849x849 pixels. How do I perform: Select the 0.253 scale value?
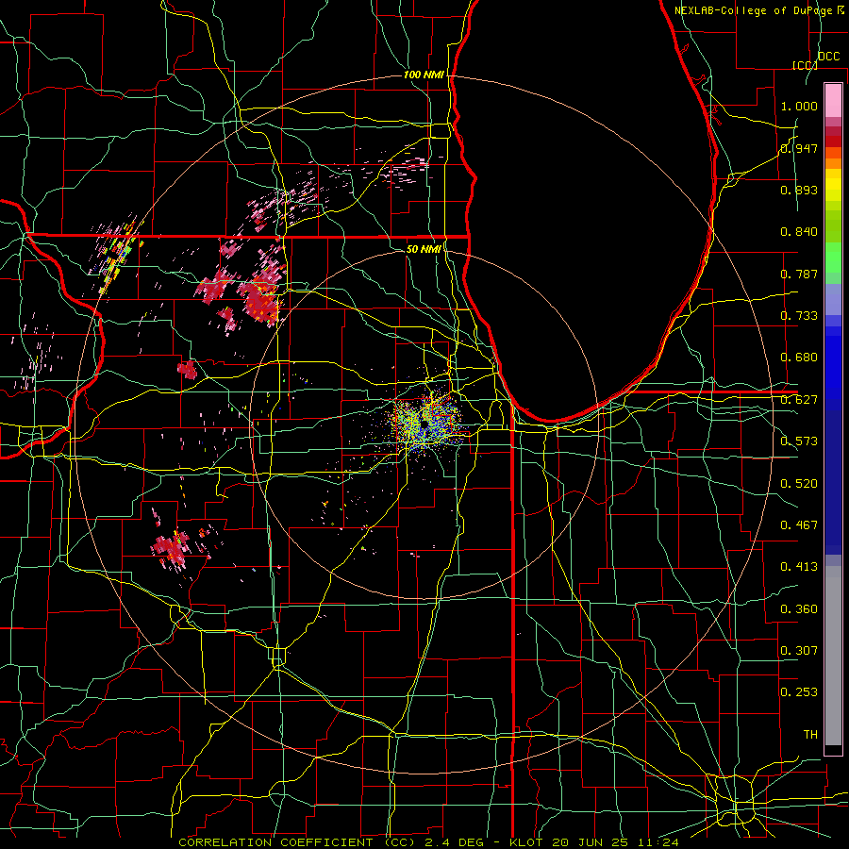799,692
